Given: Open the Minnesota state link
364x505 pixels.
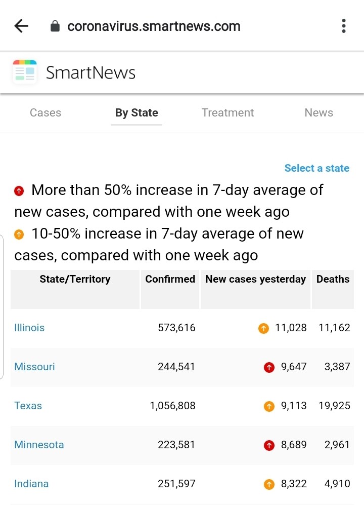Looking at the screenshot, I should pyautogui.click(x=39, y=445).
